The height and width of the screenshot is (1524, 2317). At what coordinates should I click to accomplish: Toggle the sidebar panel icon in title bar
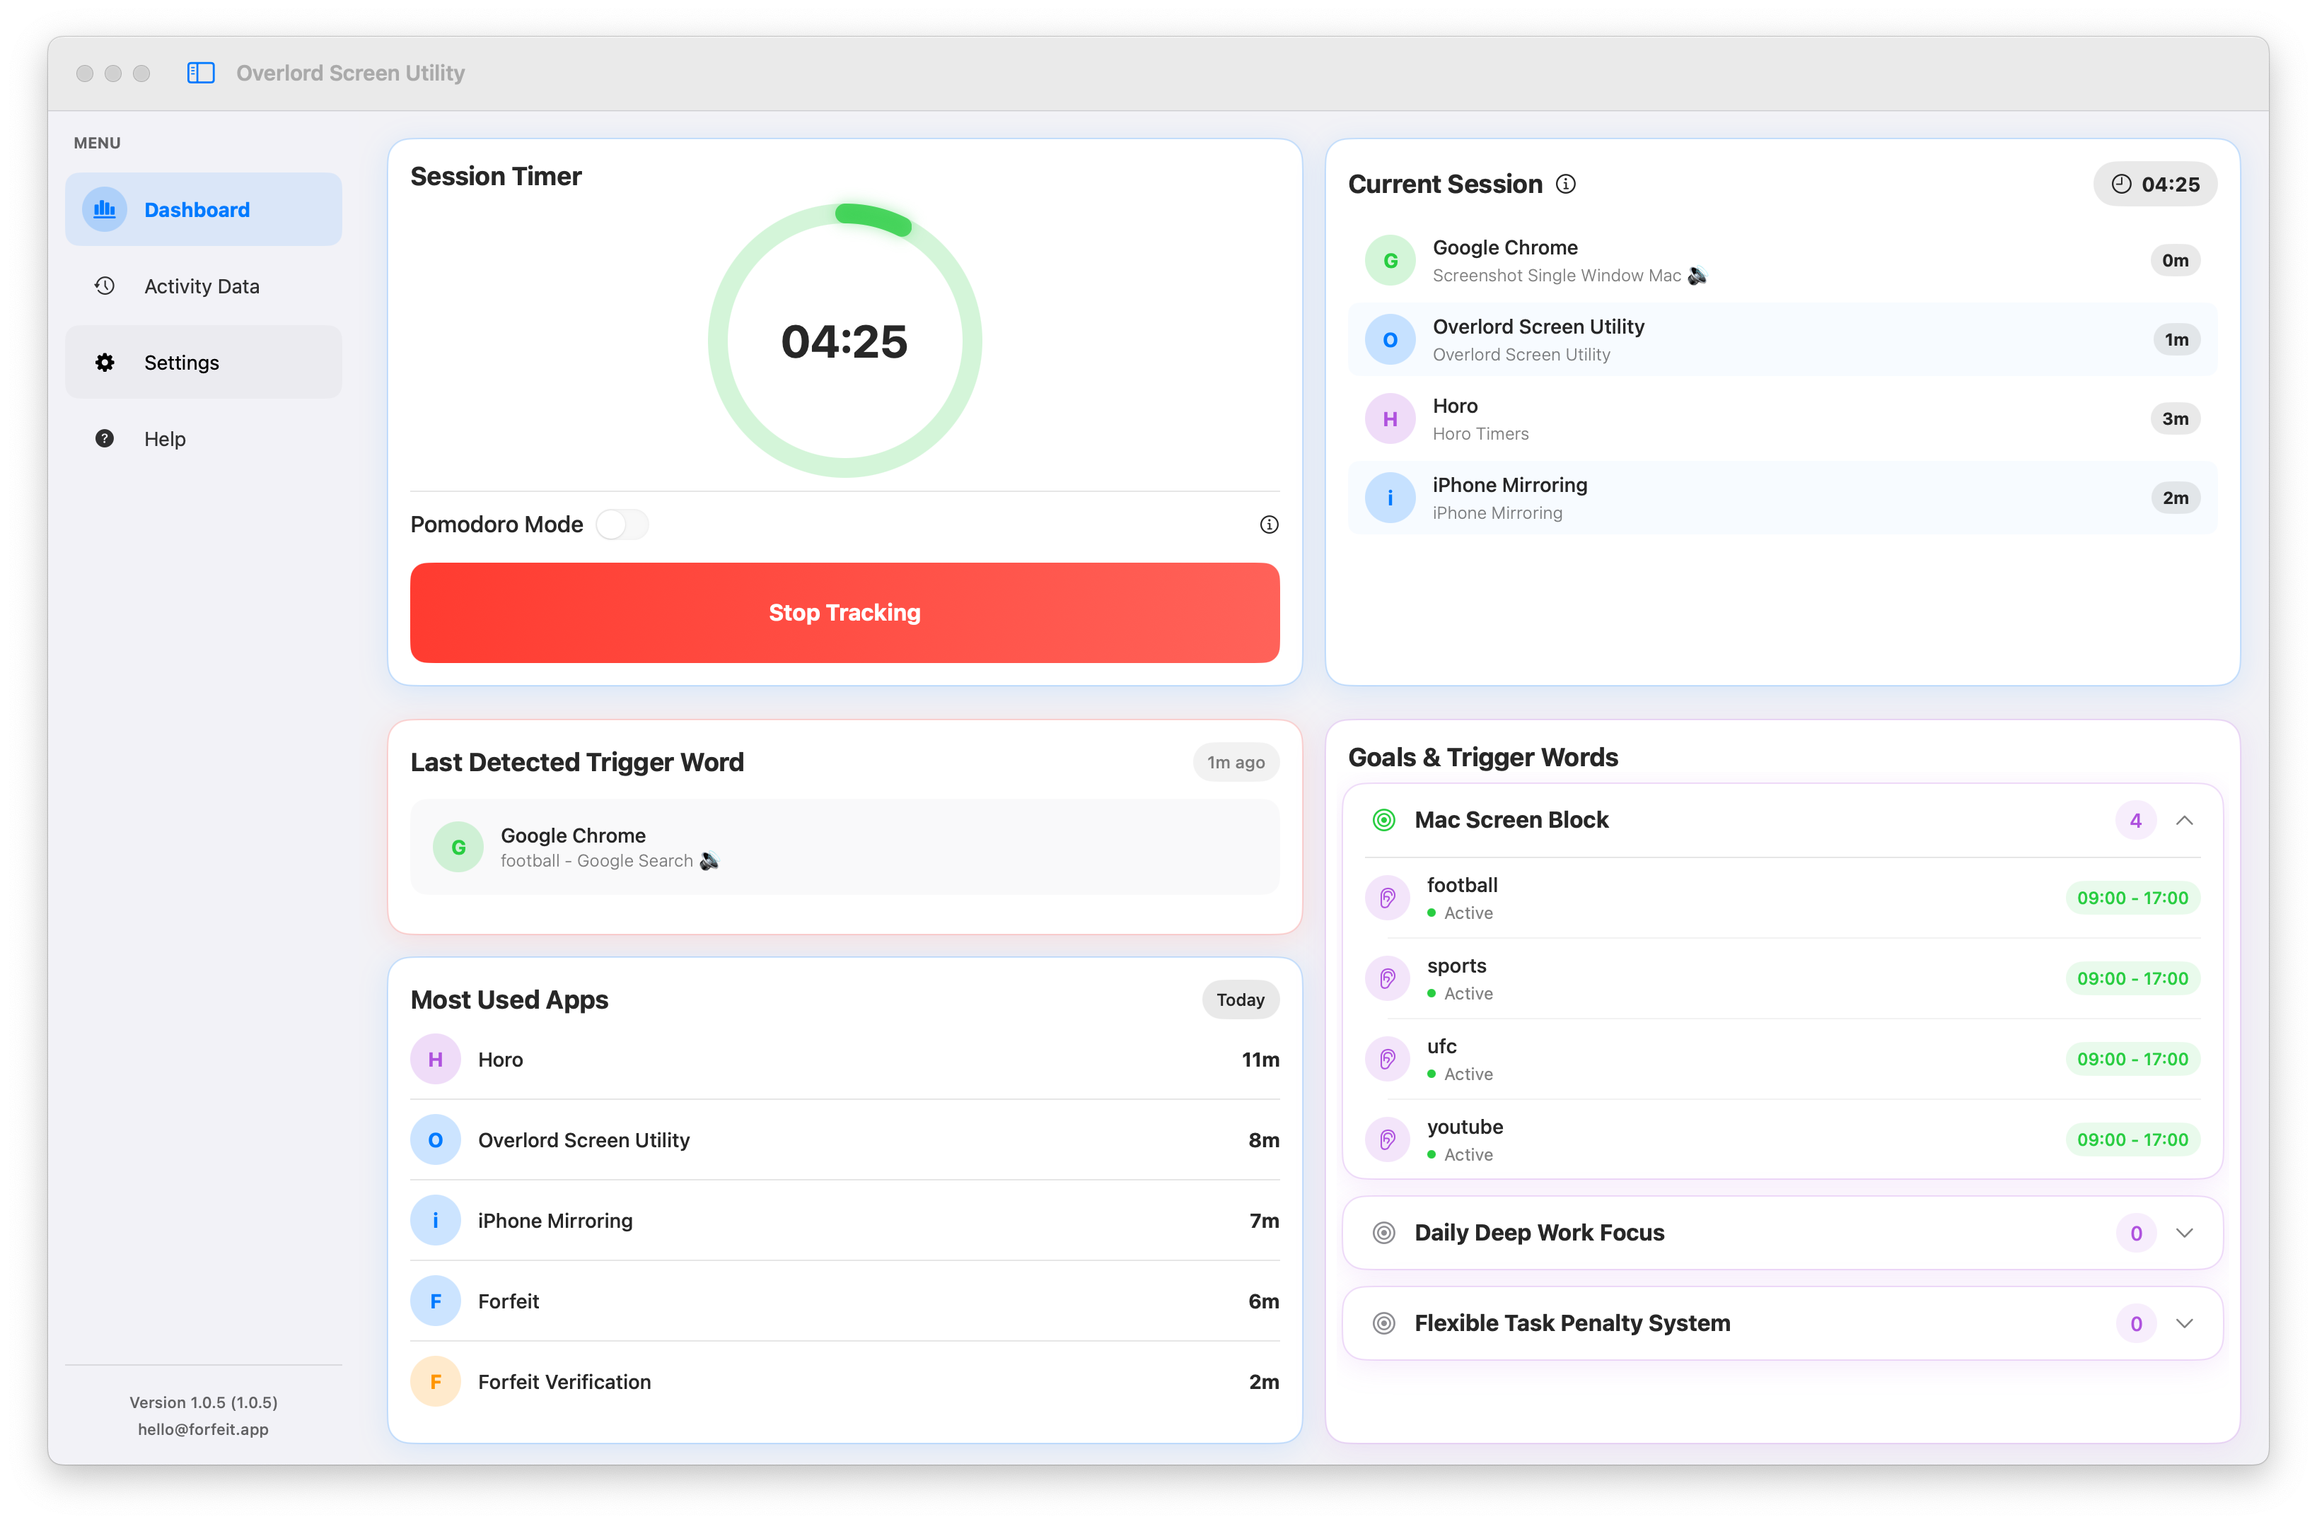click(x=201, y=73)
